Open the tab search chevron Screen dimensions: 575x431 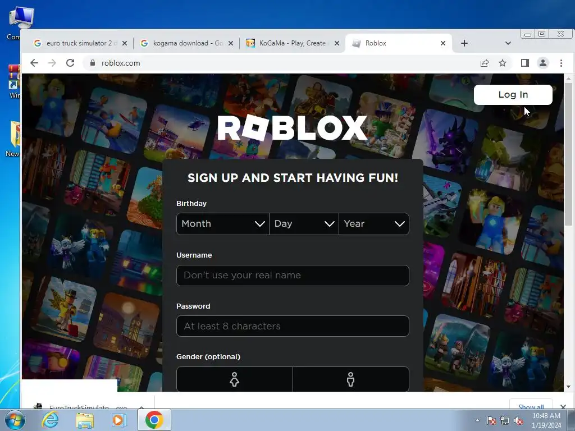point(508,43)
